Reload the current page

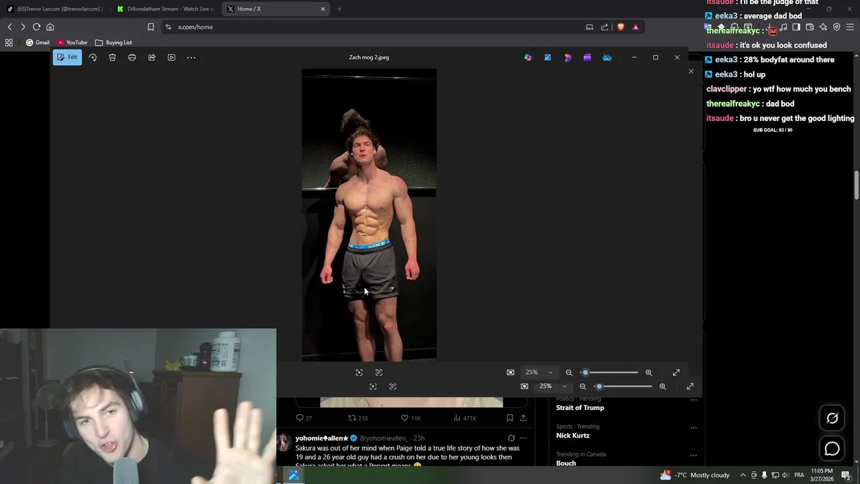(36, 27)
